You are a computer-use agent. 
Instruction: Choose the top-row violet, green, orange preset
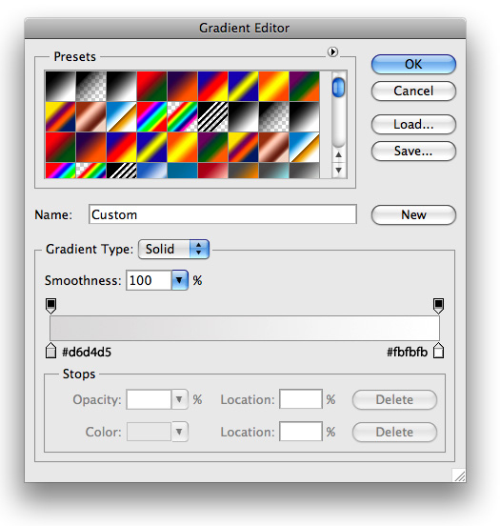[304, 86]
